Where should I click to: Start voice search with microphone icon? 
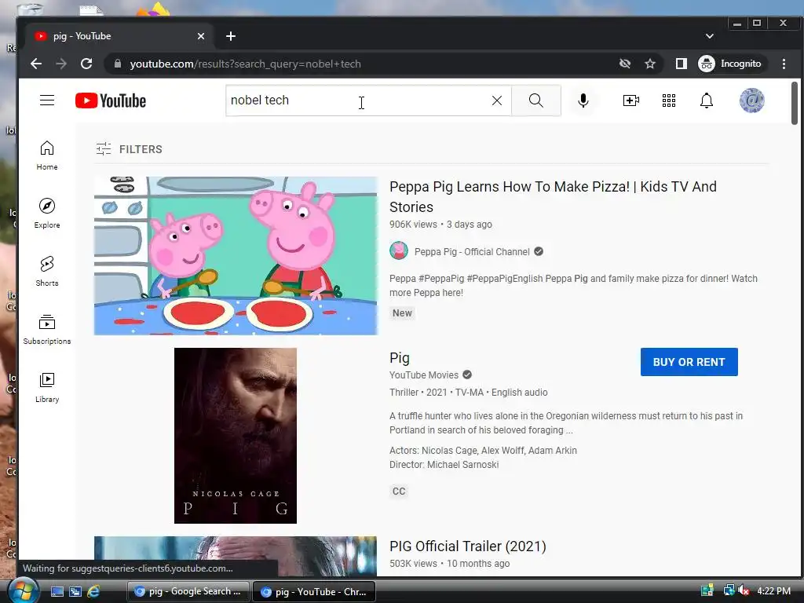point(583,100)
